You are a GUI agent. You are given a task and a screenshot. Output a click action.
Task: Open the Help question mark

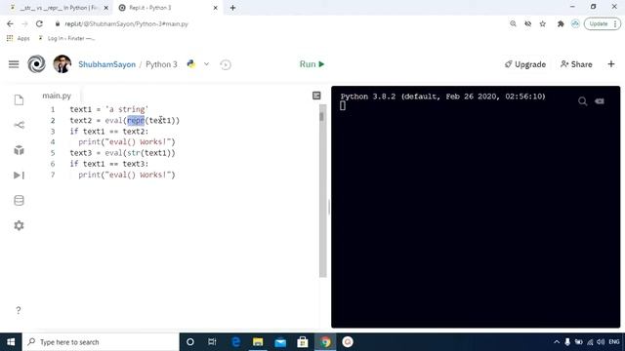click(x=19, y=310)
